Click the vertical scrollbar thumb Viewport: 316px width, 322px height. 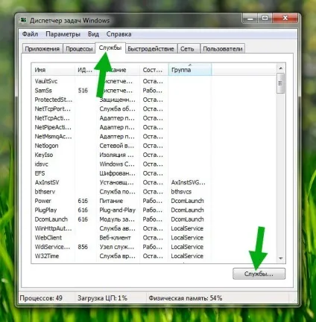click(x=281, y=83)
